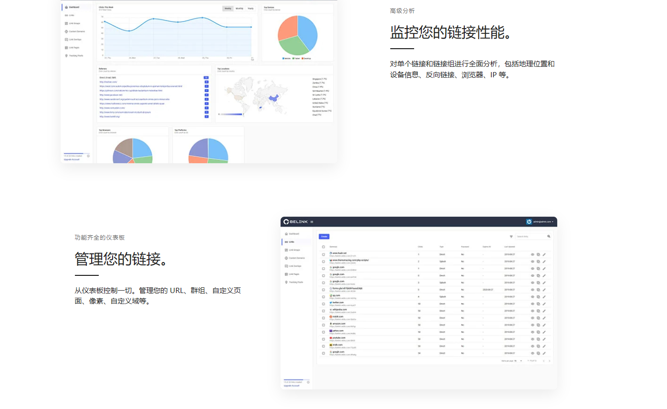Click the Upgrade Account link in the lower sidebar

[291, 386]
